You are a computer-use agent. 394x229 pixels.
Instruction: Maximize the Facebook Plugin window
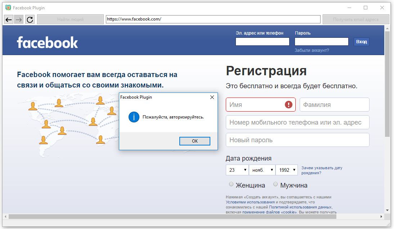pyautogui.click(x=366, y=8)
